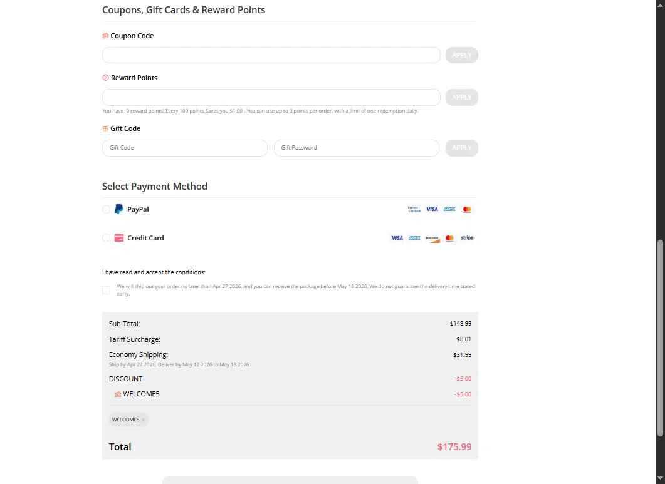Screen dimensions: 665x484
Task: Click the PayPal logo icon
Action: 119,209
